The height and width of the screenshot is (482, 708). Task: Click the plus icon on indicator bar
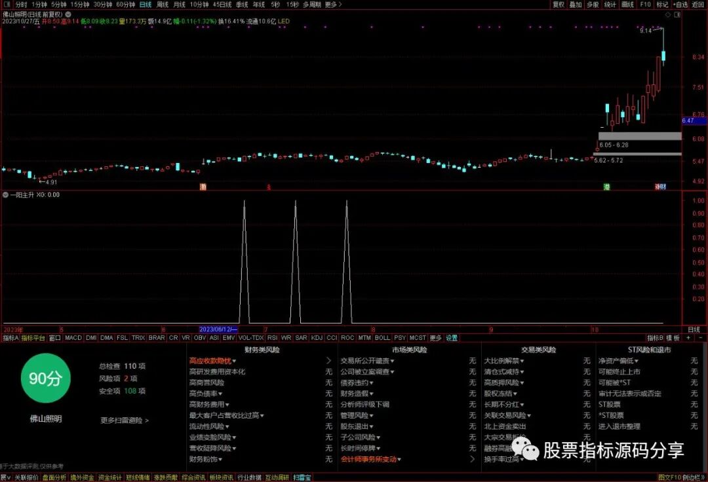(688, 338)
